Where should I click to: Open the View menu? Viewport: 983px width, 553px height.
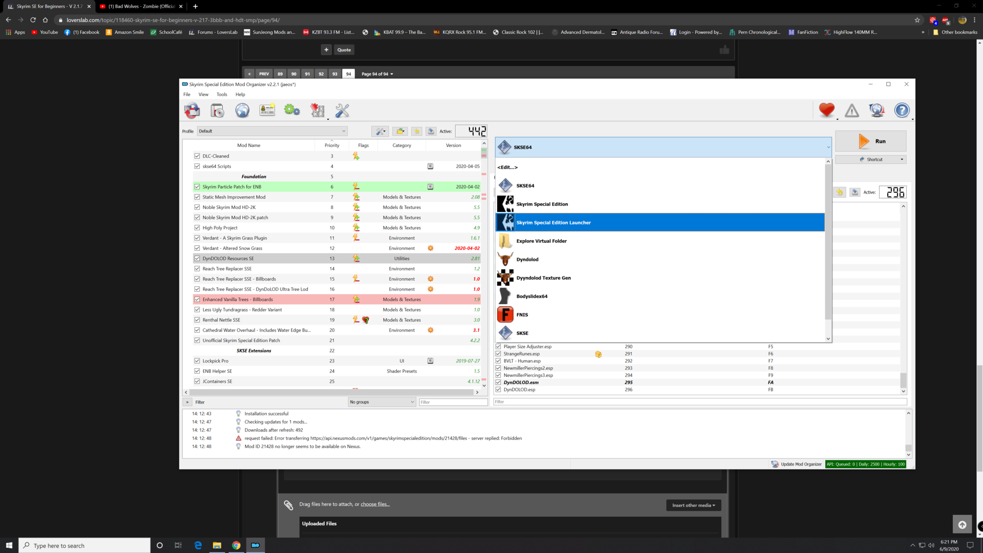click(203, 95)
